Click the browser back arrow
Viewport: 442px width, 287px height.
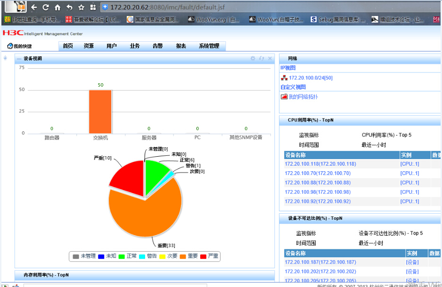coord(34,8)
